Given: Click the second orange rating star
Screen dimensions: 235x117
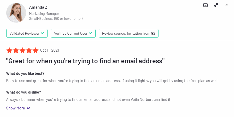Looking at the screenshot, I should (16, 50).
